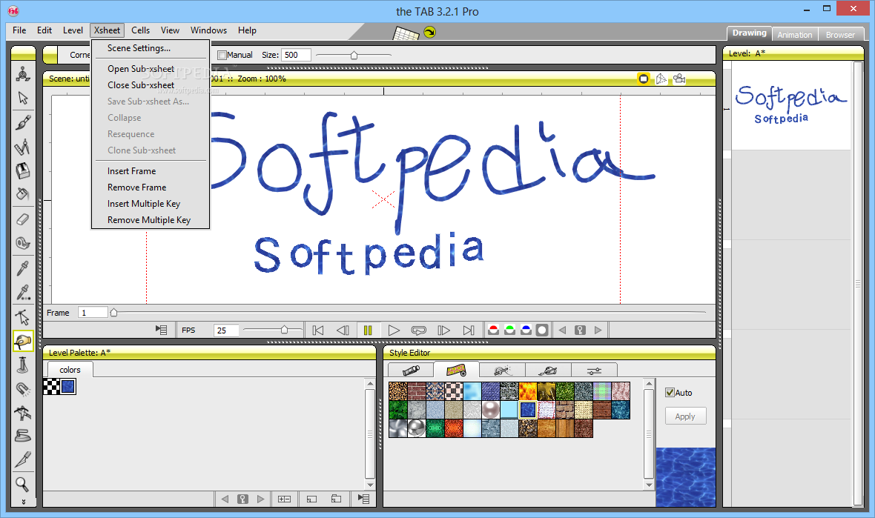Open the Style Editor special brush tab
The image size is (875, 518).
[502, 371]
